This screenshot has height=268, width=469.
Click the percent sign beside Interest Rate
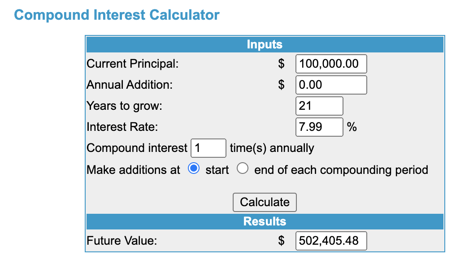coord(352,127)
